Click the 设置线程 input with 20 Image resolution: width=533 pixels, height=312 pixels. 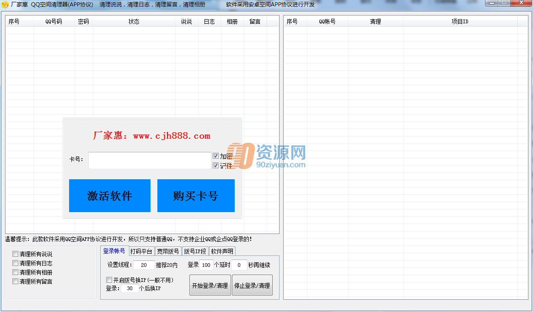(144, 265)
